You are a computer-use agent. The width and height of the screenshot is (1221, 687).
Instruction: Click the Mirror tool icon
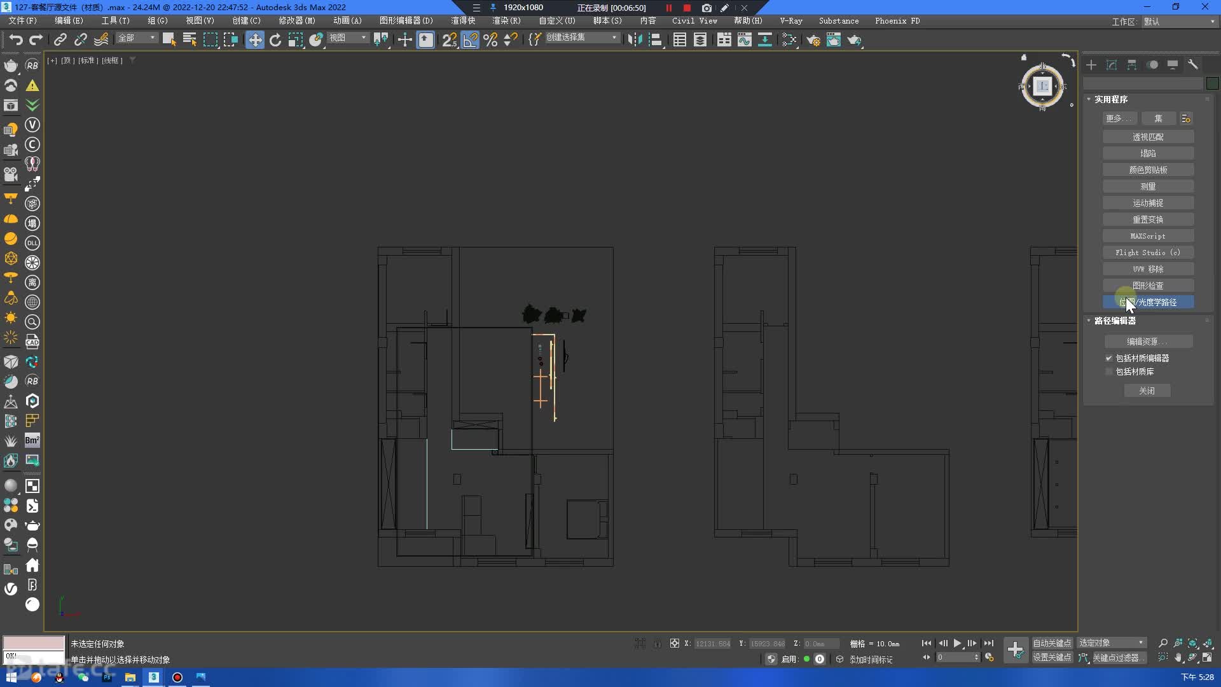pyautogui.click(x=635, y=40)
